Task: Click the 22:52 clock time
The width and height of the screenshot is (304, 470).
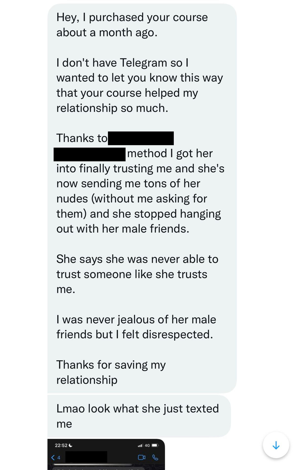Action: tap(61, 445)
